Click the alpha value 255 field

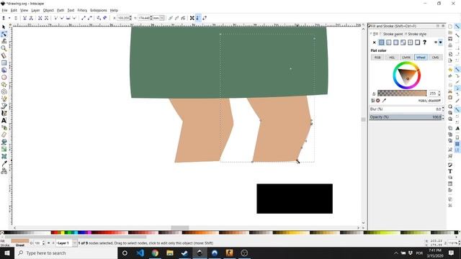pyautogui.click(x=433, y=94)
